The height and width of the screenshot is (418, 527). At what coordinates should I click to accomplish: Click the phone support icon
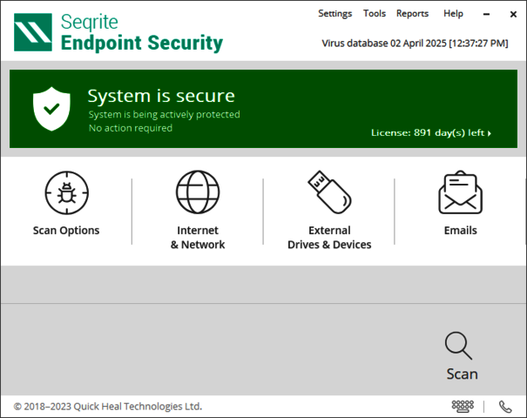tap(505, 406)
